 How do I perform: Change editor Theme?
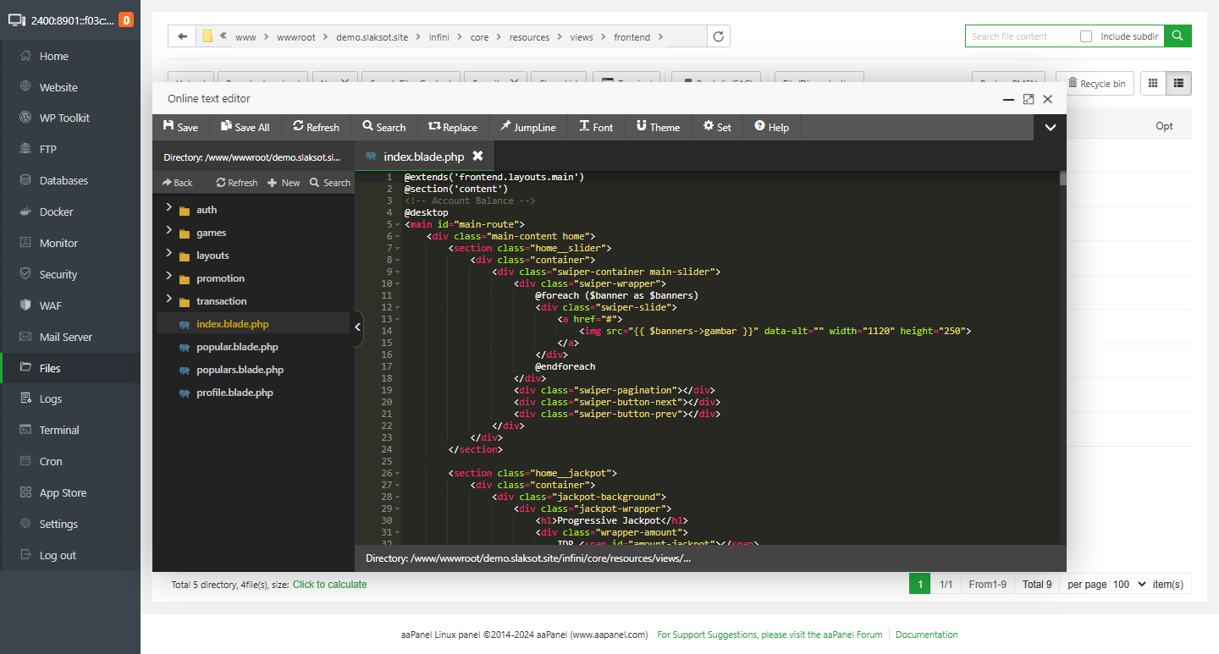tap(658, 127)
